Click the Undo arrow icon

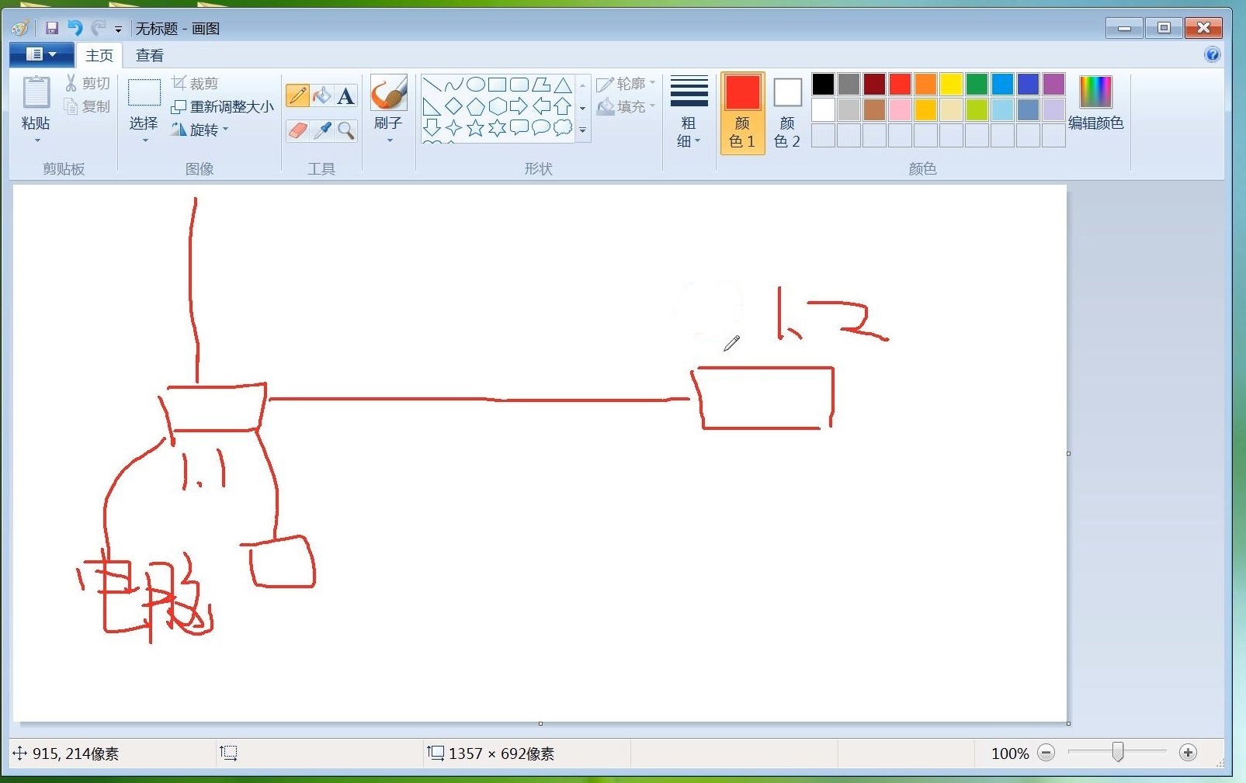pos(75,29)
